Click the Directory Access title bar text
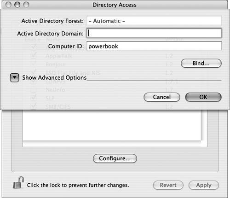This screenshot has width=230, height=198. tap(115, 5)
